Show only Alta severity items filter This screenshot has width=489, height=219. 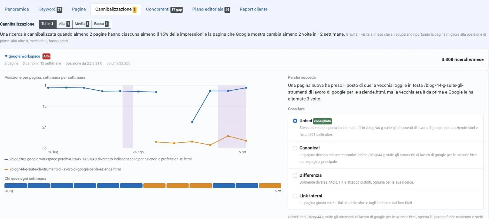tap(64, 24)
